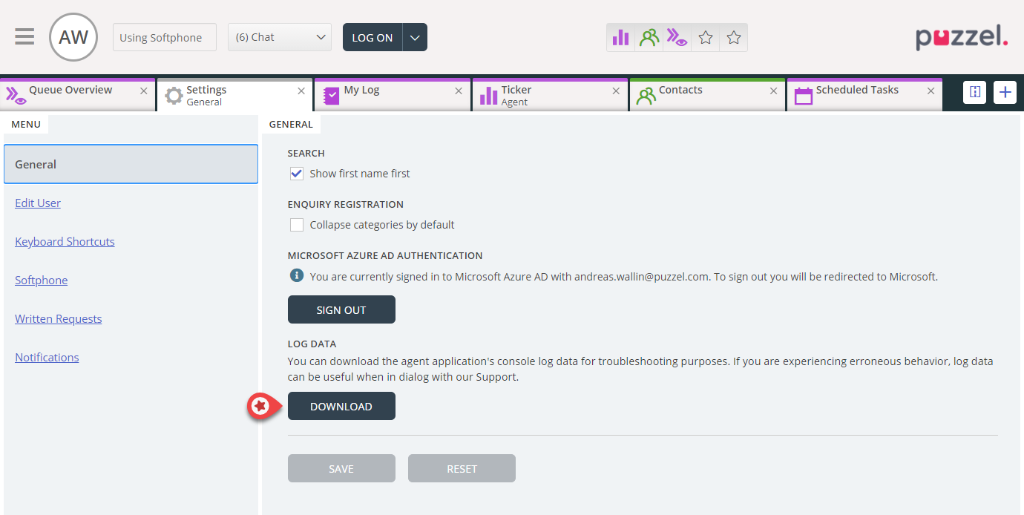Click the layout panel icon beside plus
This screenshot has width=1024, height=515.
tap(975, 92)
